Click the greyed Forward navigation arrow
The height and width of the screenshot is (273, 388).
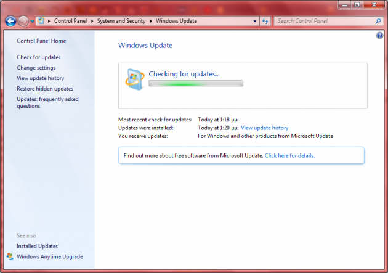click(23, 22)
